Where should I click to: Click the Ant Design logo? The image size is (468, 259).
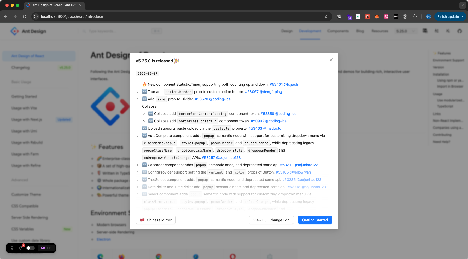(28, 31)
